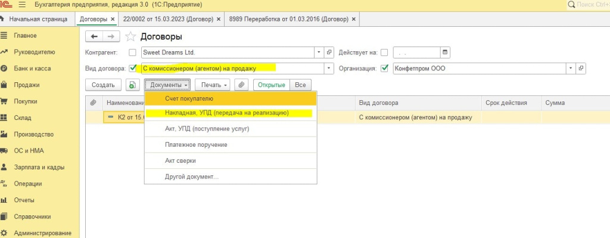The image size is (610, 238).
Task: Open the Главное section
Action: click(x=25, y=35)
